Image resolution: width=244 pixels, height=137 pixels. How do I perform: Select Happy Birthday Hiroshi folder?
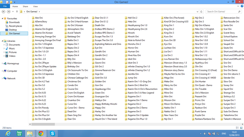click(x=104, y=104)
